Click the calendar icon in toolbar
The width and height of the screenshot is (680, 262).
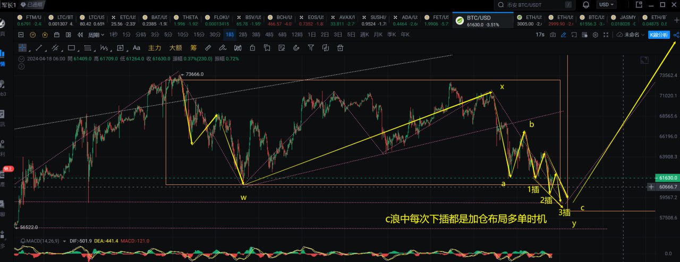(x=57, y=35)
